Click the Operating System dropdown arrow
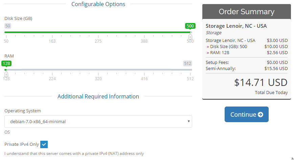294x160 pixels. coord(188,121)
